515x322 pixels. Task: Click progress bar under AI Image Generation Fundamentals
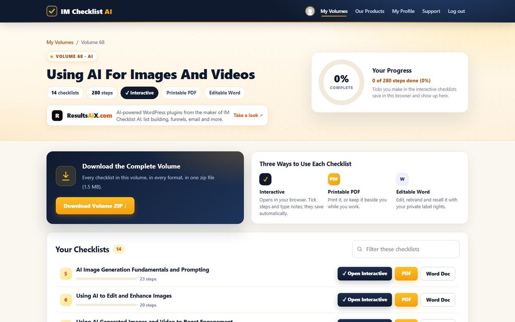point(106,279)
